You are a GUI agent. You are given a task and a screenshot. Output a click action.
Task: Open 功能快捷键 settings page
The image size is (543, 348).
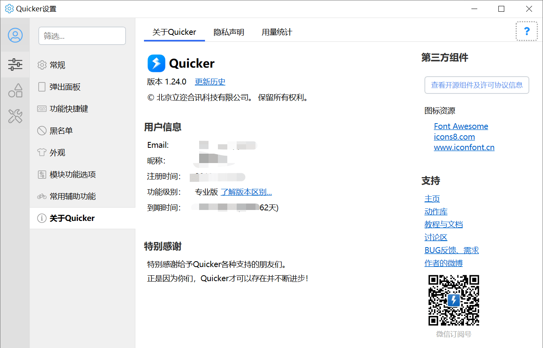83,109
